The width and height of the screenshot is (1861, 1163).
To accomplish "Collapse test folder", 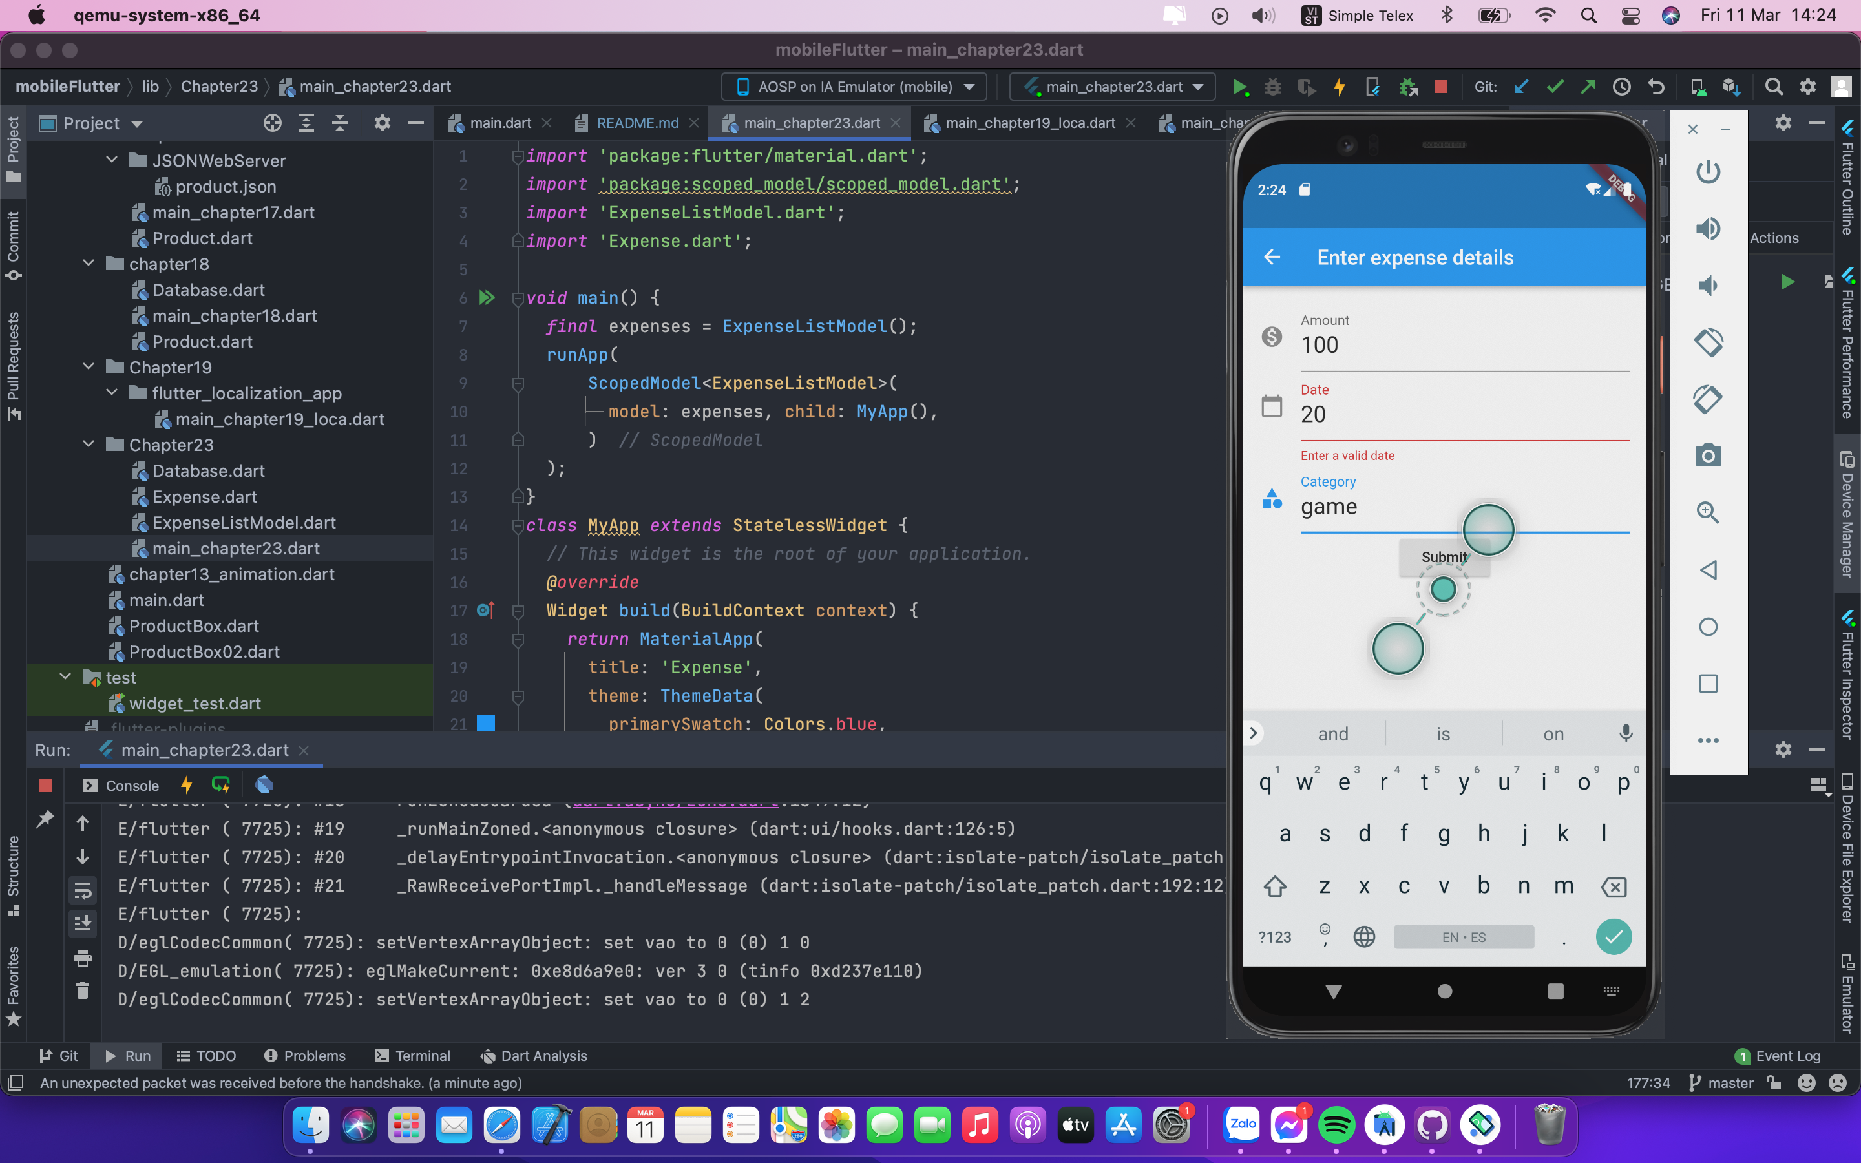I will (66, 677).
